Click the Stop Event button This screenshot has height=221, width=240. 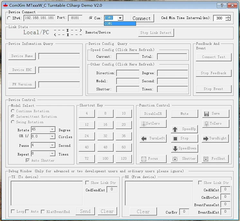click(214, 89)
